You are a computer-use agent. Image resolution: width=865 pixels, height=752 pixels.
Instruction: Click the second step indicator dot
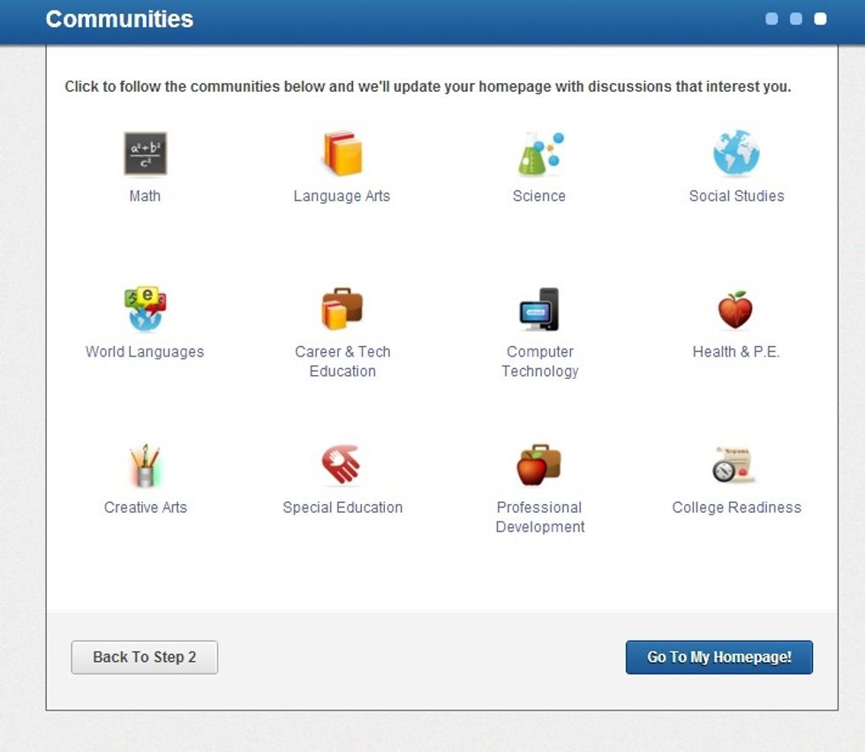tap(796, 19)
